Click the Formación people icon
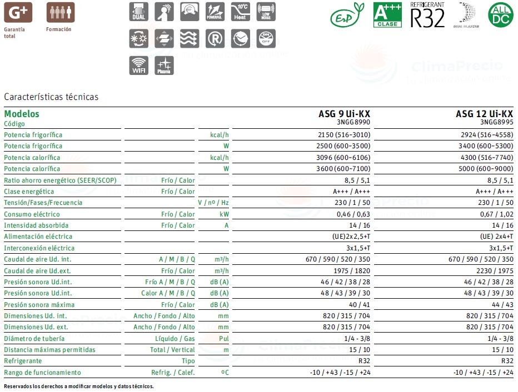This screenshot has width=518, height=392. 61,12
